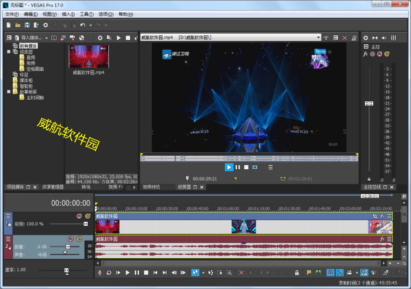Open the 编辑(E) menu

[x=31, y=14]
